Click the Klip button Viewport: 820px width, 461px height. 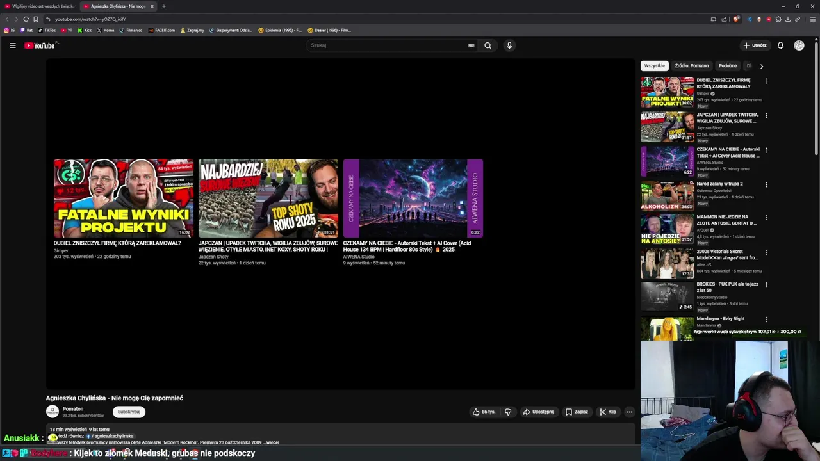coord(607,412)
